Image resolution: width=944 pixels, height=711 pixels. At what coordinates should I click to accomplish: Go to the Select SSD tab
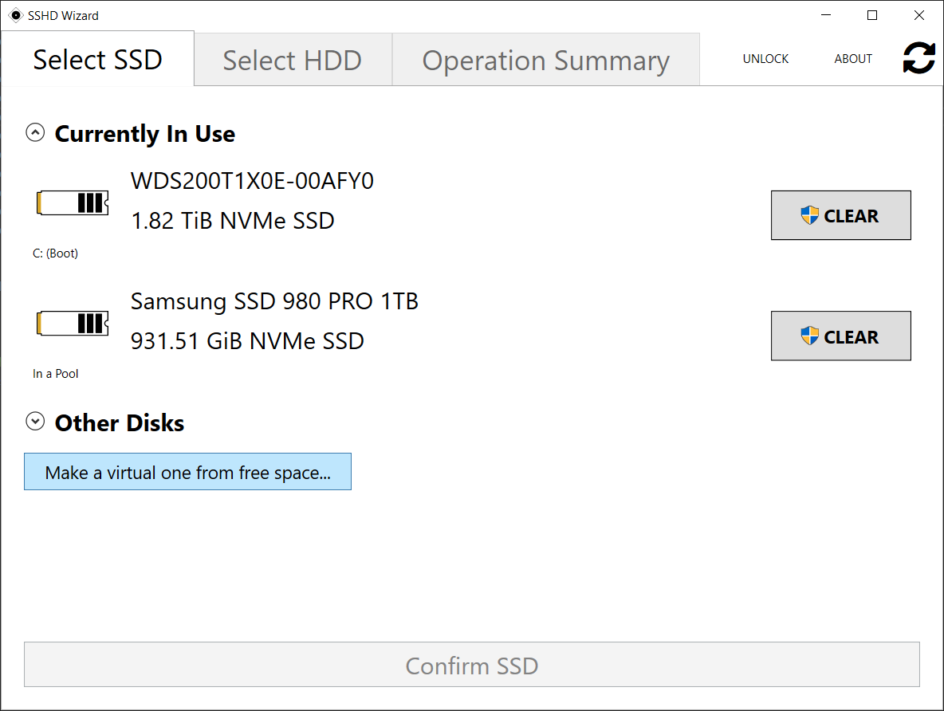(97, 60)
